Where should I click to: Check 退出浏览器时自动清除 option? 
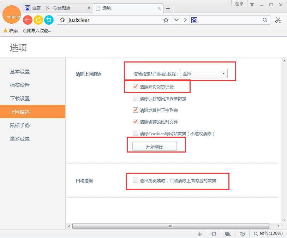pyautogui.click(x=135, y=180)
